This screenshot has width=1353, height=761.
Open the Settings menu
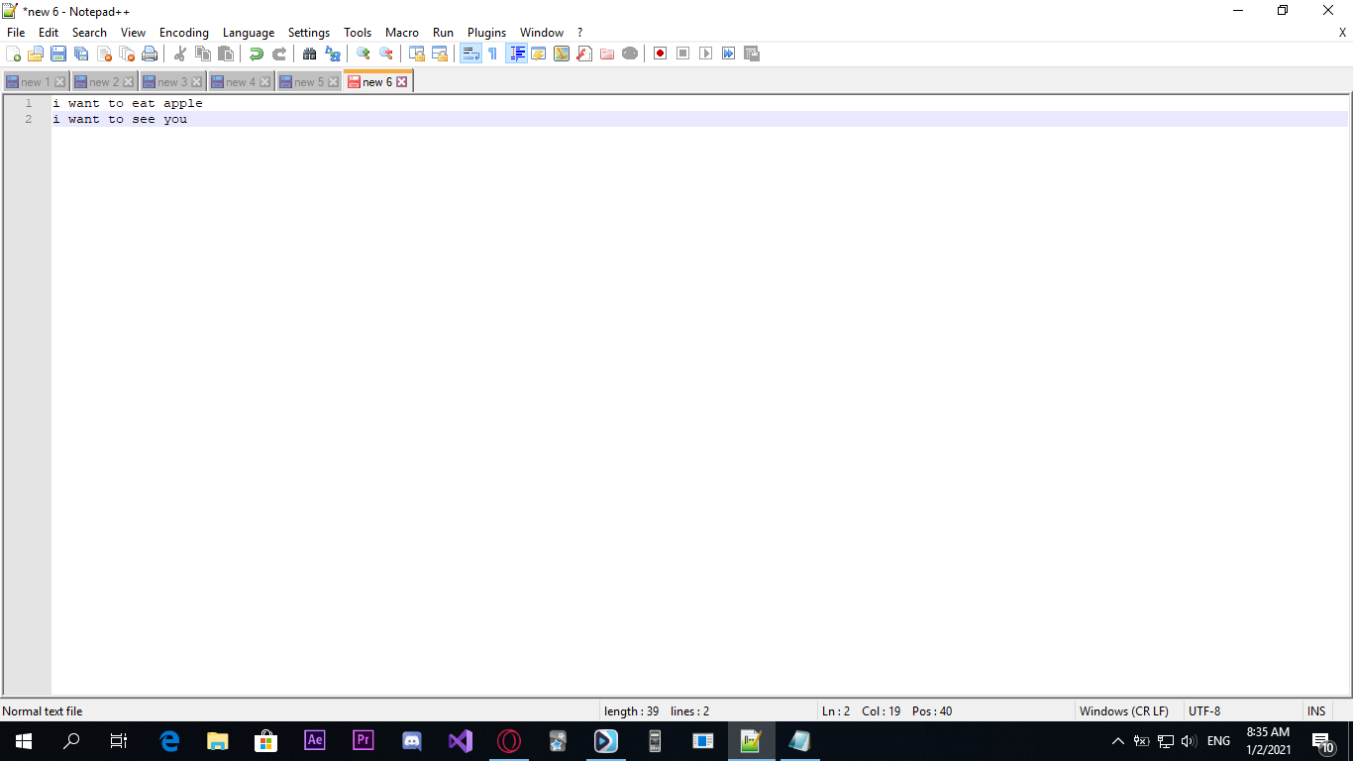tap(309, 33)
